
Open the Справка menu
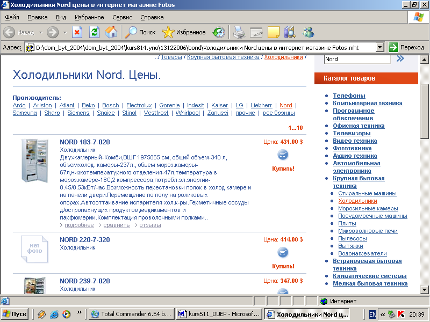click(152, 17)
